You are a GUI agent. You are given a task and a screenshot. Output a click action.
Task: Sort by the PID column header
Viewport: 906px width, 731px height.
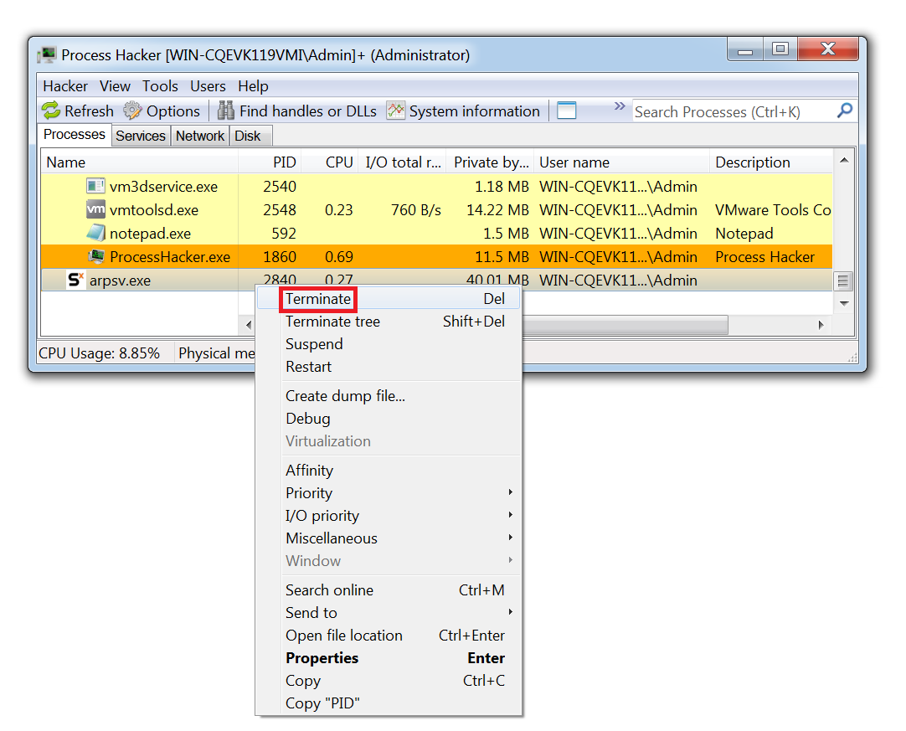270,162
